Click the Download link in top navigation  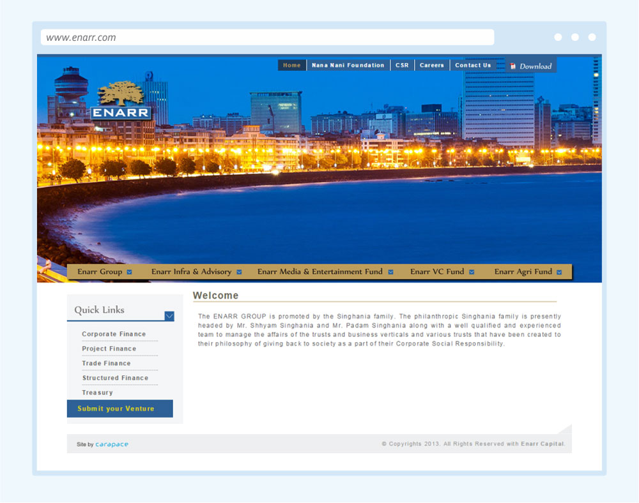[x=531, y=66]
